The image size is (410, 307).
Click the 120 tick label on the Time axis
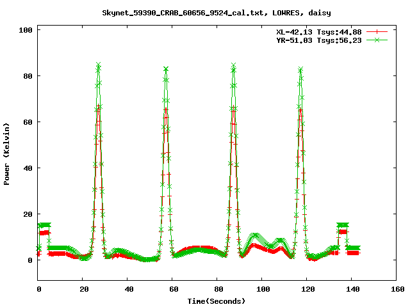308,289
